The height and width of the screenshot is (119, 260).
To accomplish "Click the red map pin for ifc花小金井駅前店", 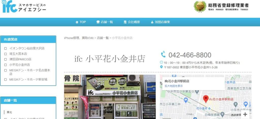I will pyautogui.click(x=206, y=99).
